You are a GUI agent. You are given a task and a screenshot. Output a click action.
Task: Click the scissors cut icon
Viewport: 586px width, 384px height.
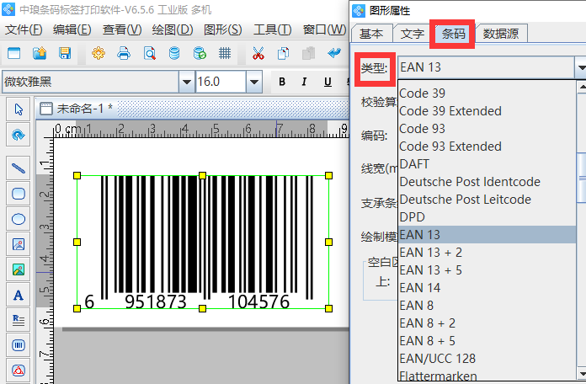click(x=258, y=53)
